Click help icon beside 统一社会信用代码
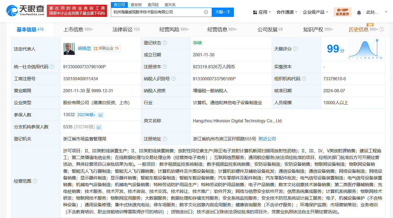The height and width of the screenshot is (218, 393). (52, 67)
